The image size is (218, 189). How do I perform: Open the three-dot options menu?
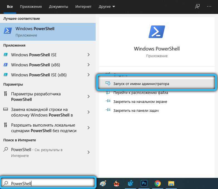209,6
